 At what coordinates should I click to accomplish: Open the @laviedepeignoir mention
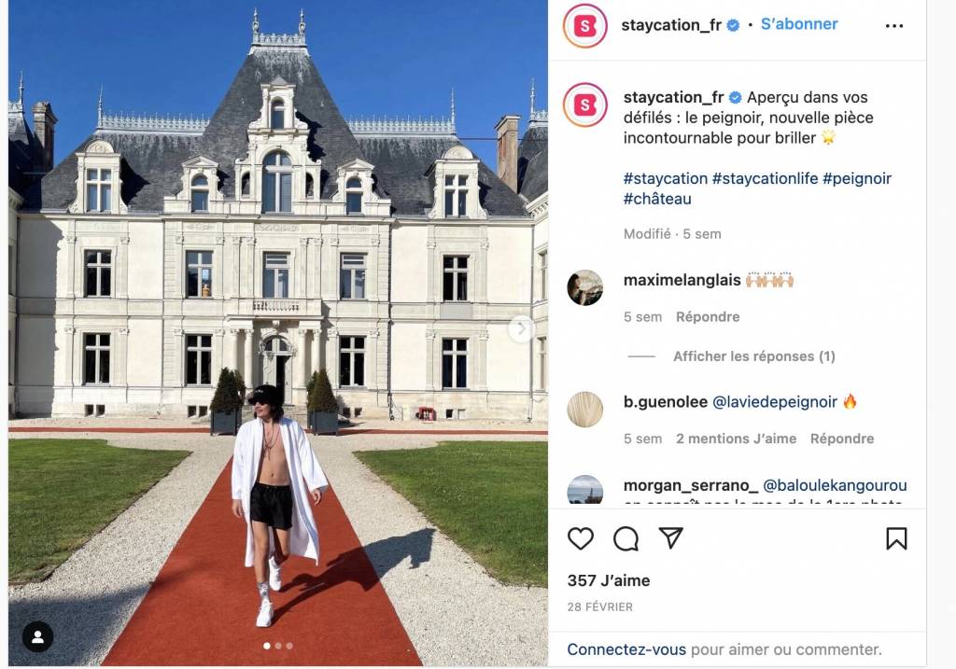click(774, 402)
